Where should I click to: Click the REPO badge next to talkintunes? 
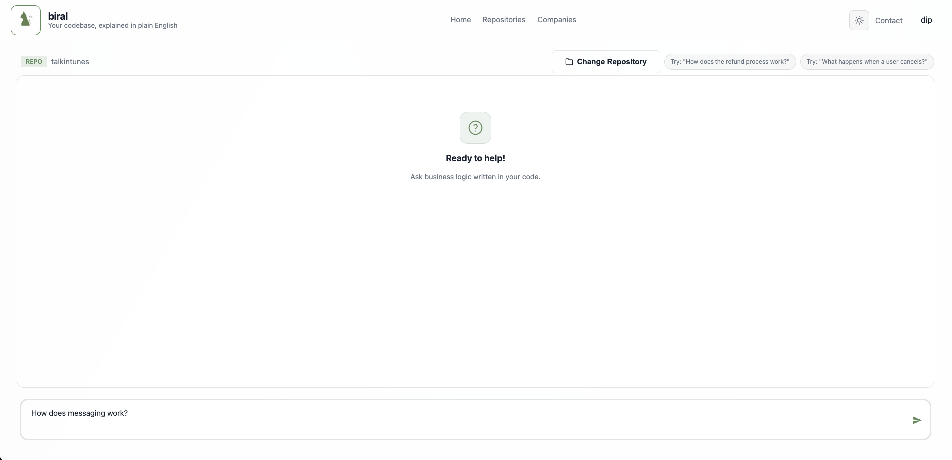pyautogui.click(x=33, y=61)
